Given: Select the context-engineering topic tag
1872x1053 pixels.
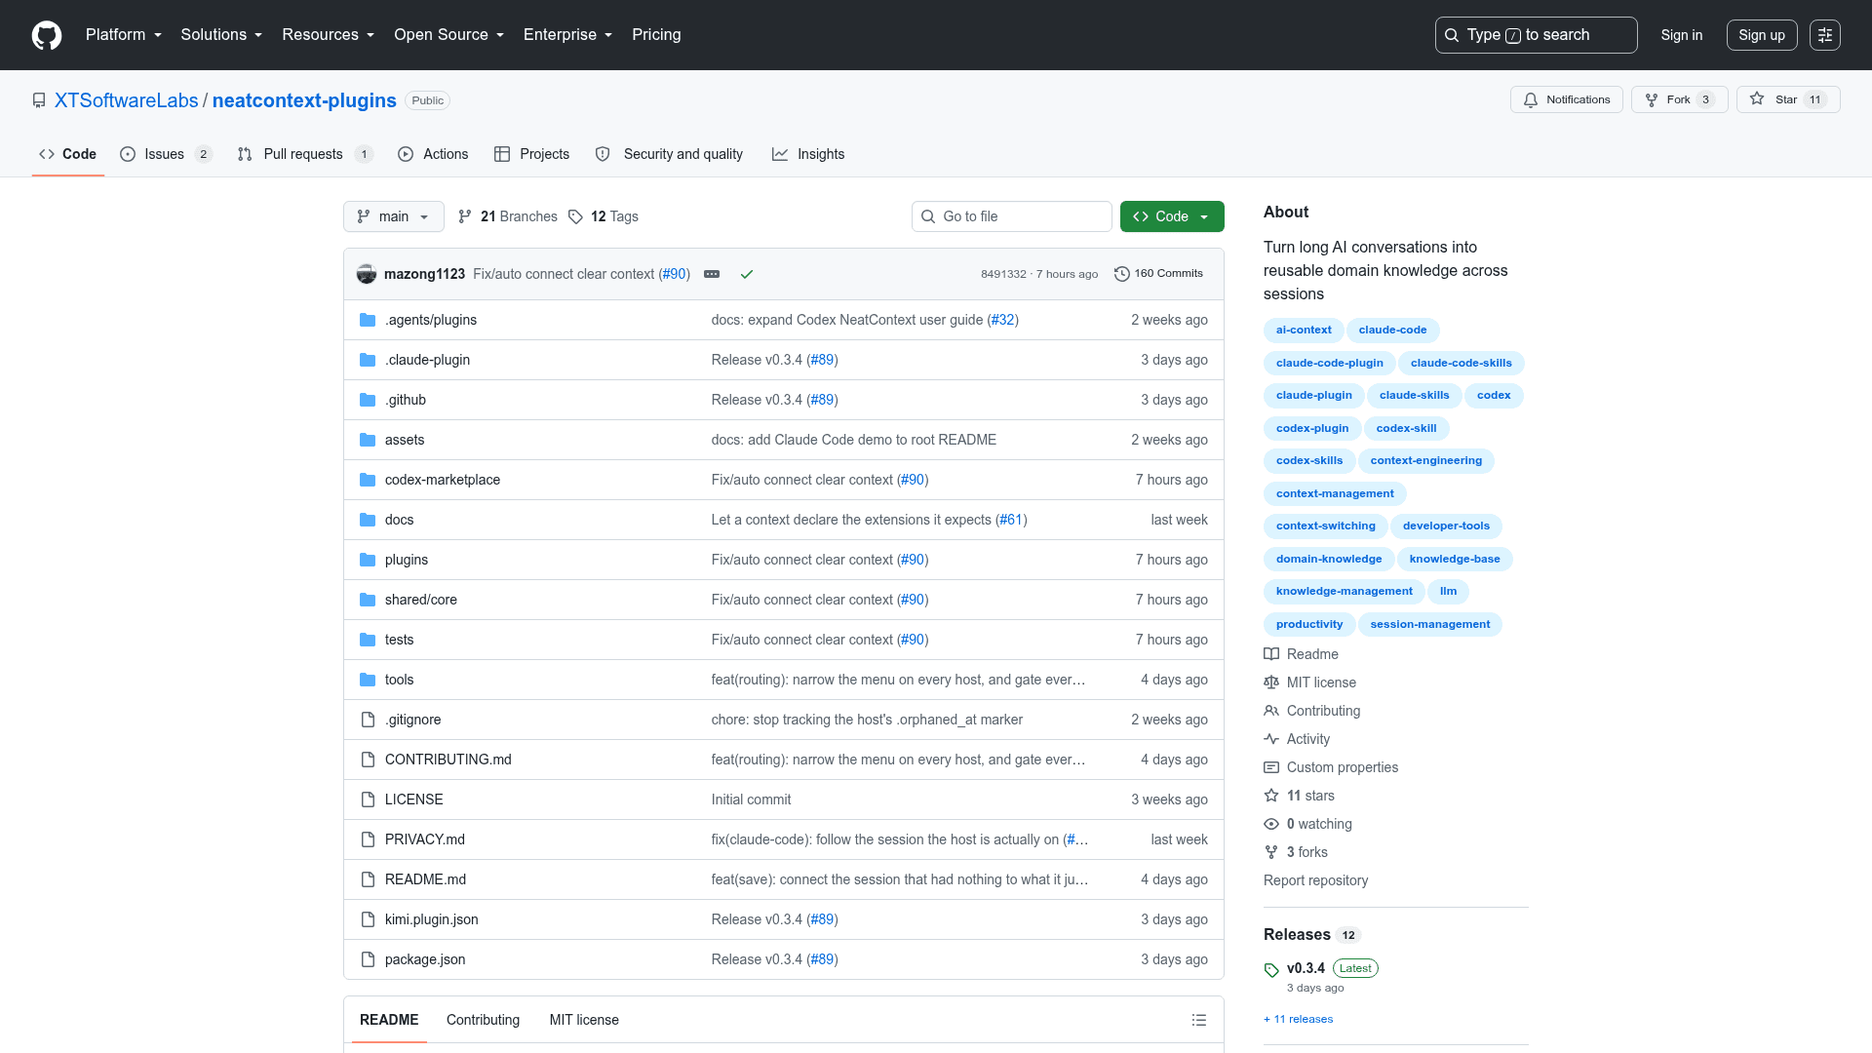Looking at the screenshot, I should (x=1425, y=460).
